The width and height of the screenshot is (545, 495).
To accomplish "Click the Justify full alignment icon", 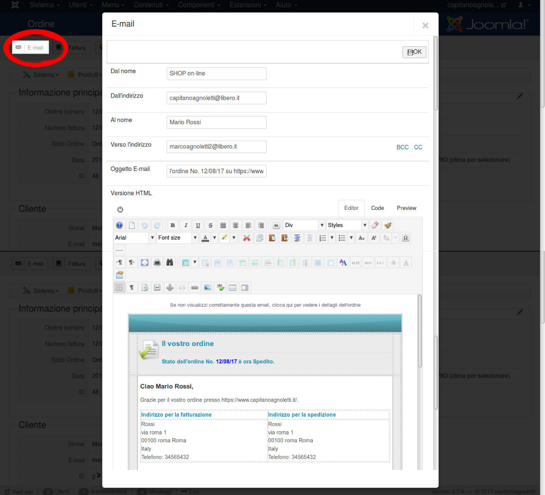I will coord(223,225).
